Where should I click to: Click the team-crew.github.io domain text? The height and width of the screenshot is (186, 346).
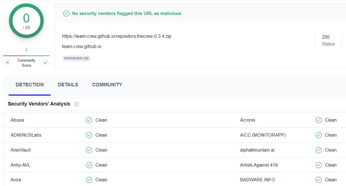coord(81,46)
